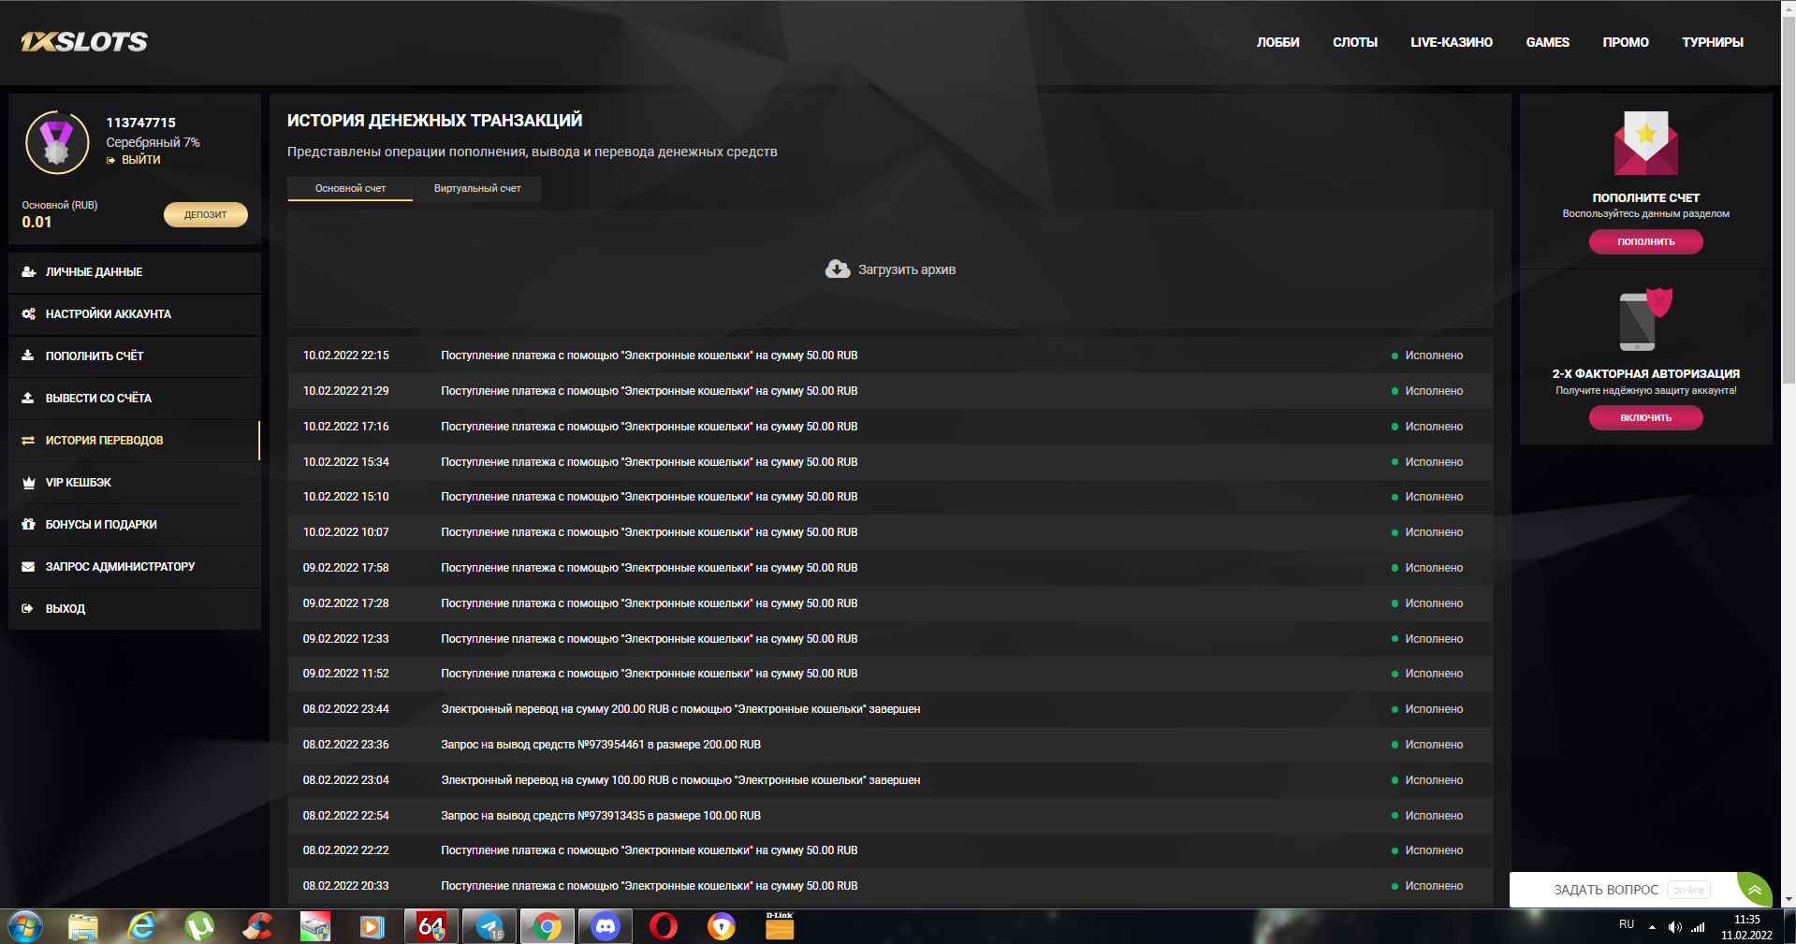
Task: Open Windows Explorer from taskbar
Action: tap(83, 927)
